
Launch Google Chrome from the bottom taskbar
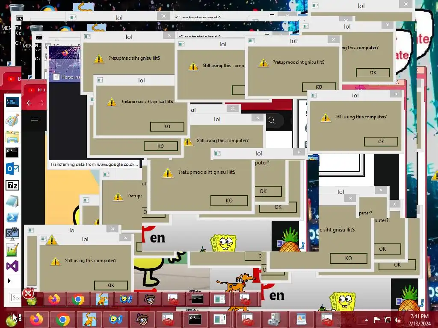[62, 319]
